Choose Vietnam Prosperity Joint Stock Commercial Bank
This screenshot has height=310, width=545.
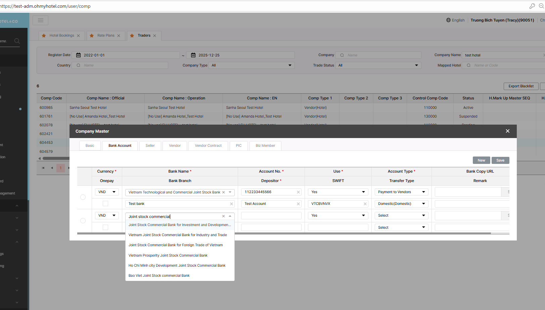168,256
